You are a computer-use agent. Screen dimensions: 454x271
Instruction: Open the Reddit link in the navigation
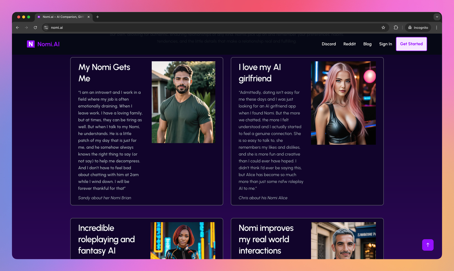coord(350,44)
